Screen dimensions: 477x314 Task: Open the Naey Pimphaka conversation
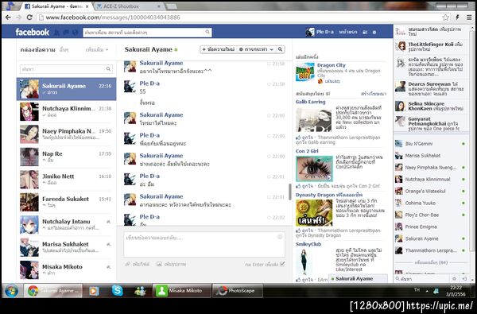click(x=66, y=134)
